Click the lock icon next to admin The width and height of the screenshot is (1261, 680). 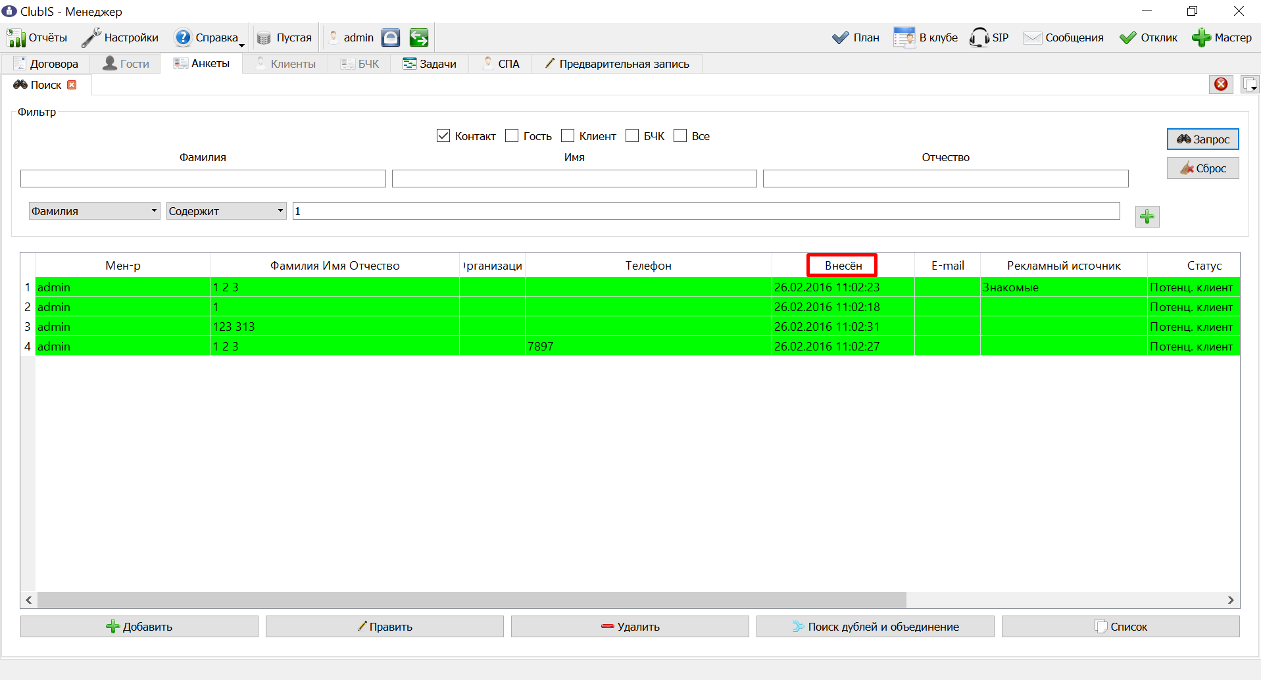[x=391, y=37]
